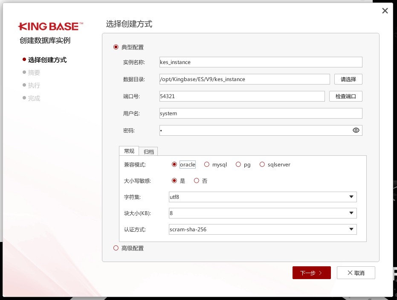397x300 pixels.
Task: Click the KINGBASE logo
Action: (50, 26)
